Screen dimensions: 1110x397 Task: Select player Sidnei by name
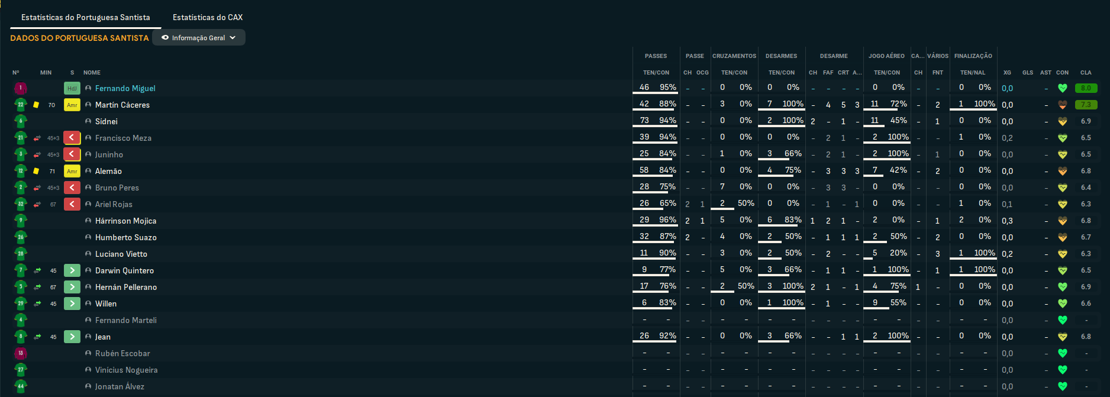pyautogui.click(x=107, y=121)
